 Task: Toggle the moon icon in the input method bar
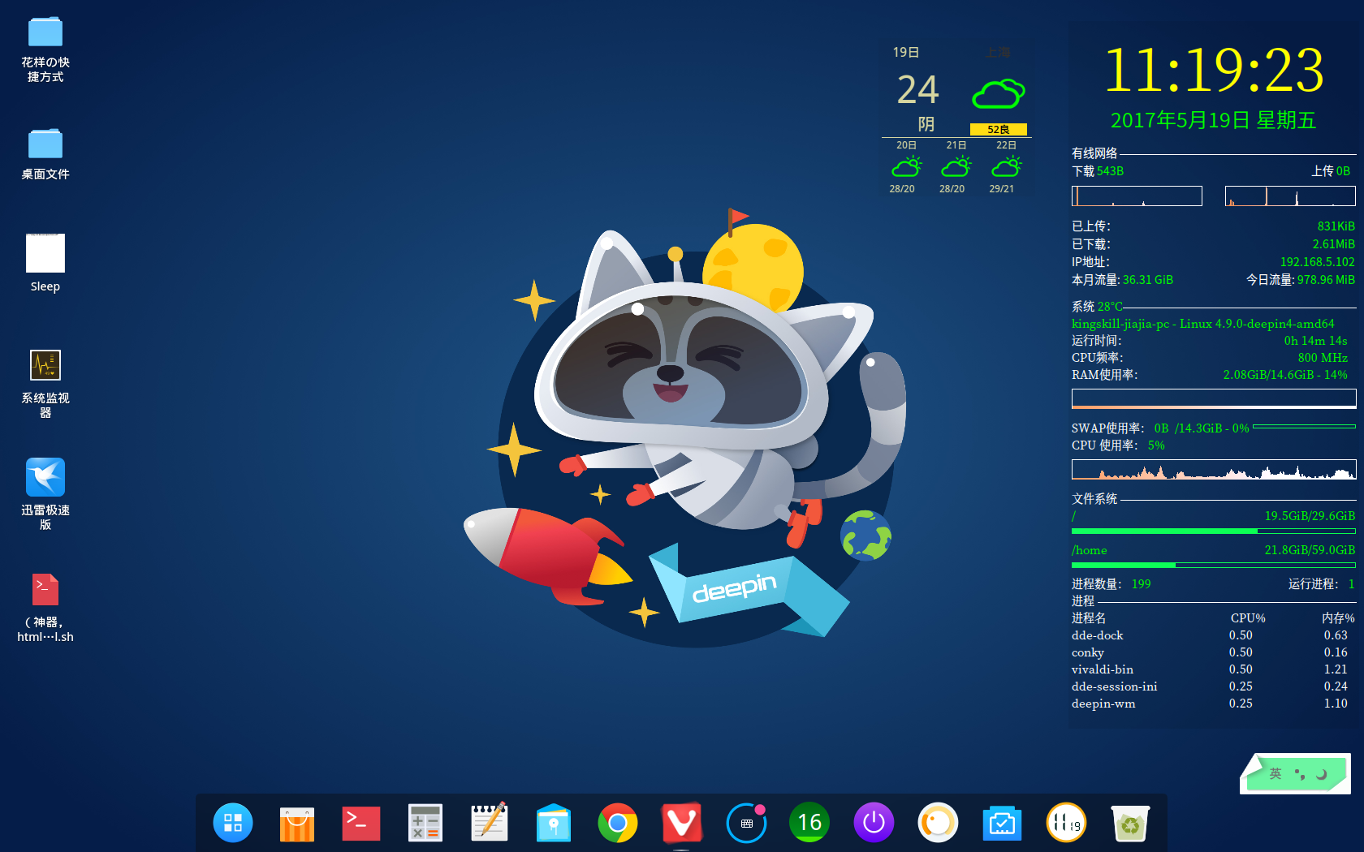1322,774
